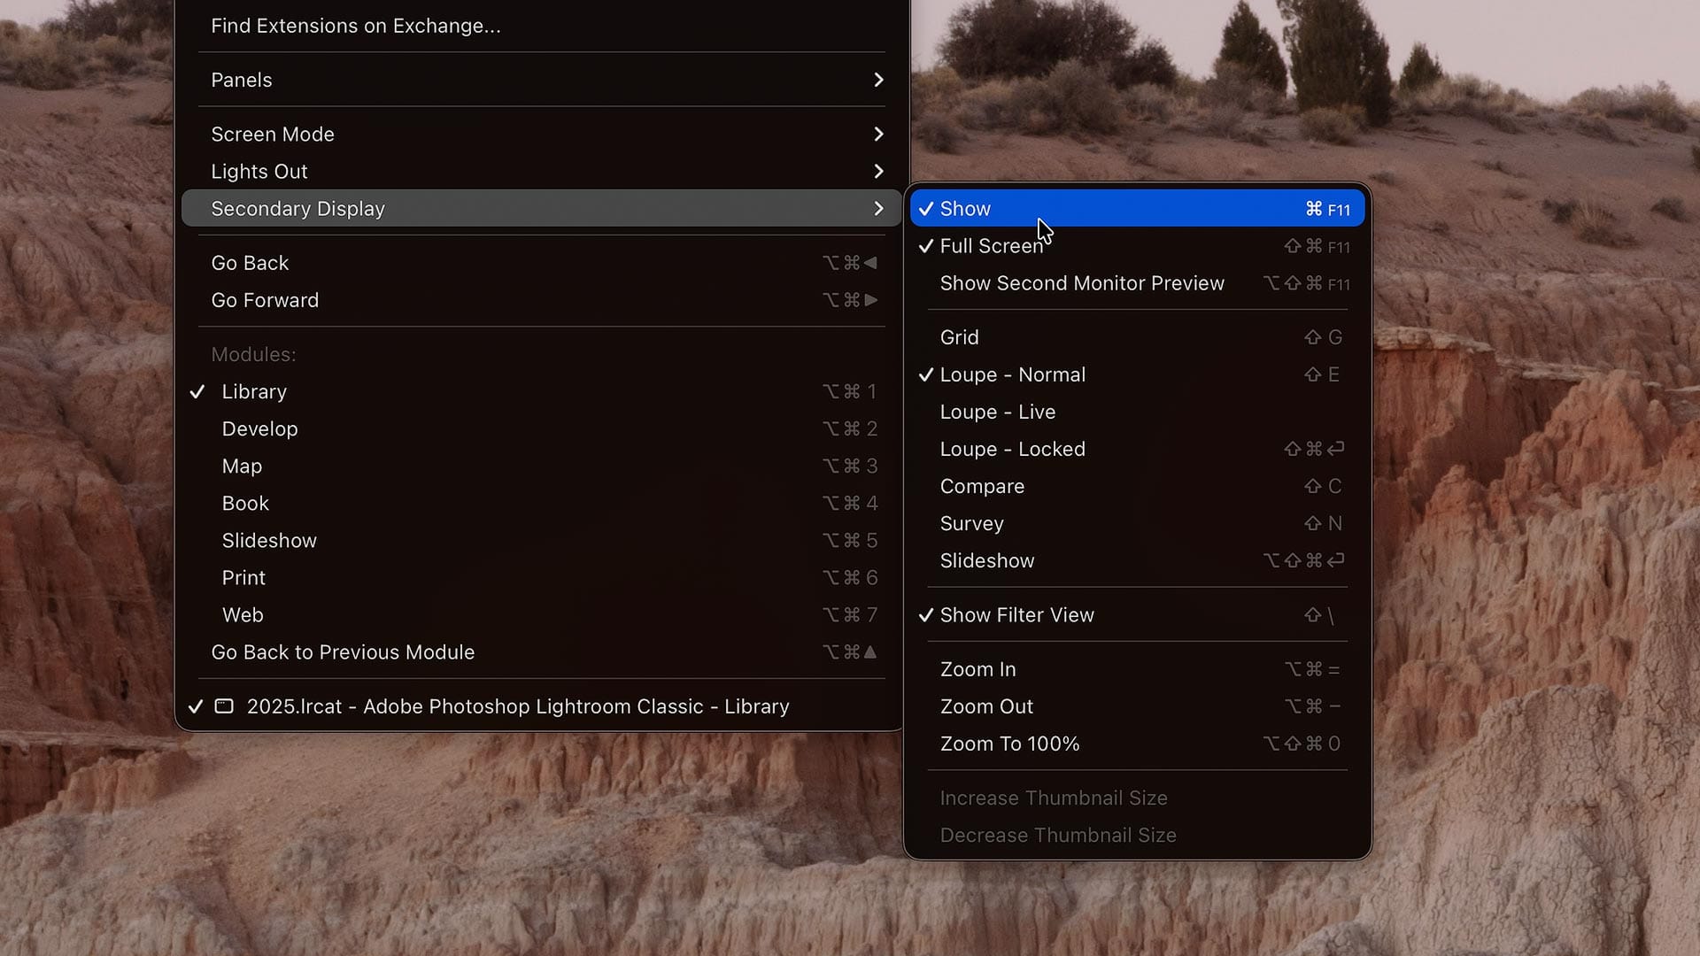This screenshot has height=956, width=1700.
Task: Select the 2025.lrcat Lightroom window entry
Action: 518,706
